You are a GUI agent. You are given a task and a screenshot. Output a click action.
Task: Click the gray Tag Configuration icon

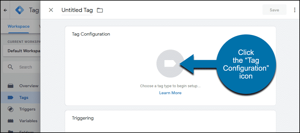pos(170,64)
